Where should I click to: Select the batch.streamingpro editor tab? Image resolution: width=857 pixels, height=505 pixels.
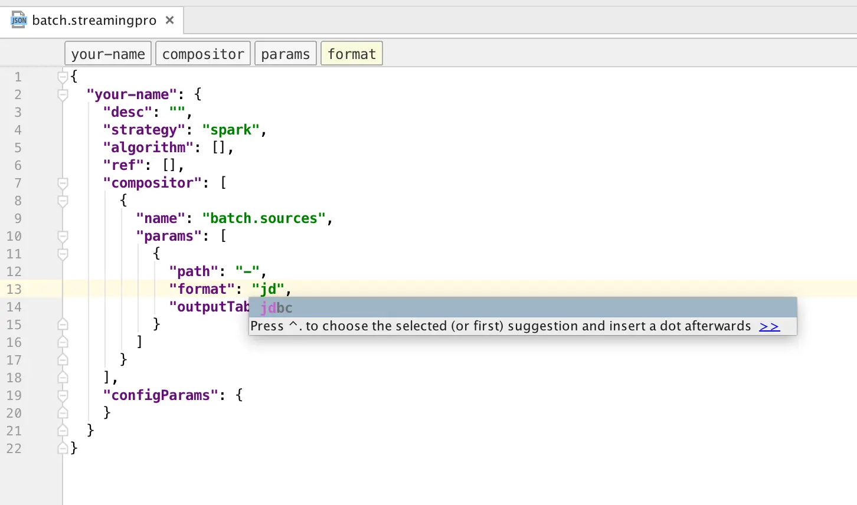click(x=92, y=20)
